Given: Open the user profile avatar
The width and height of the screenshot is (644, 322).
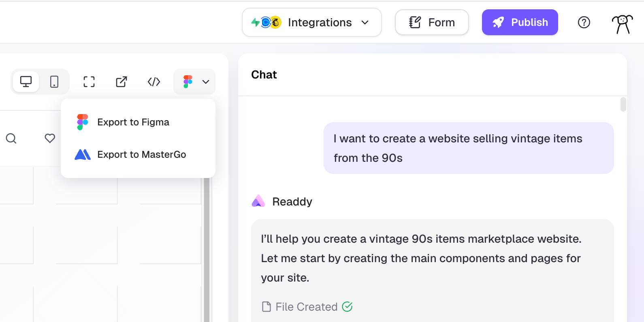Looking at the screenshot, I should (x=622, y=23).
